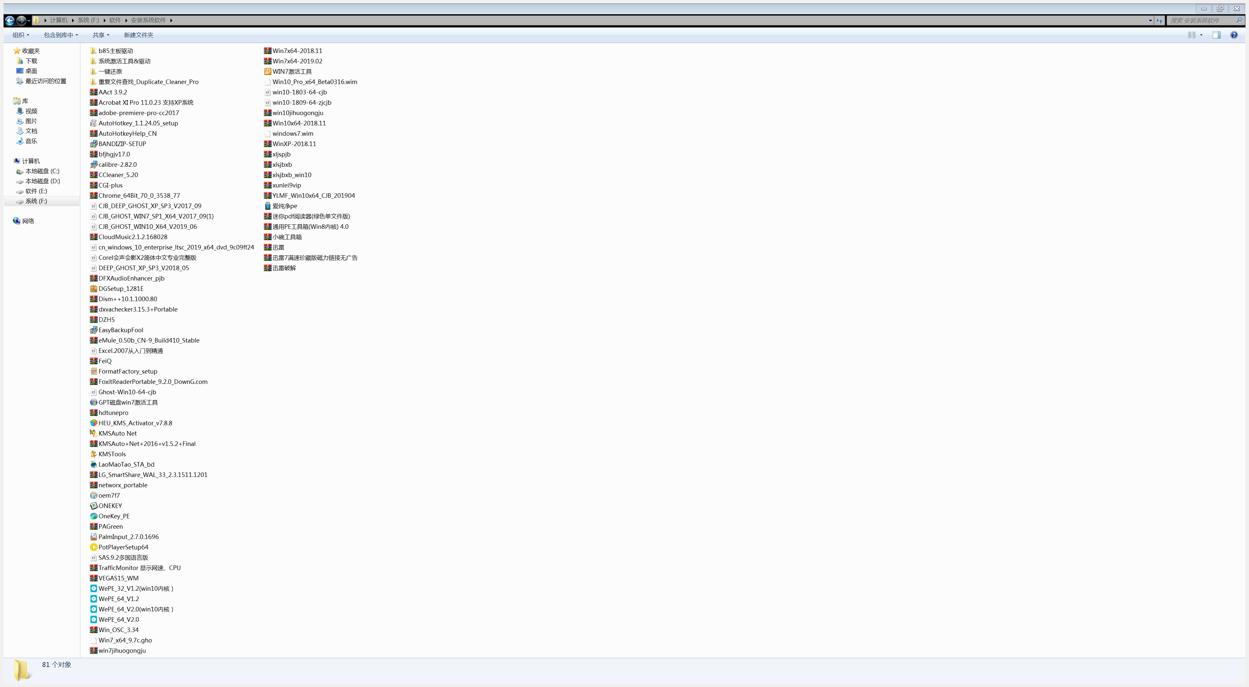Screen dimensions: 1249x687
Task: Click the search box for 安装系统软件
Action: coord(1202,20)
